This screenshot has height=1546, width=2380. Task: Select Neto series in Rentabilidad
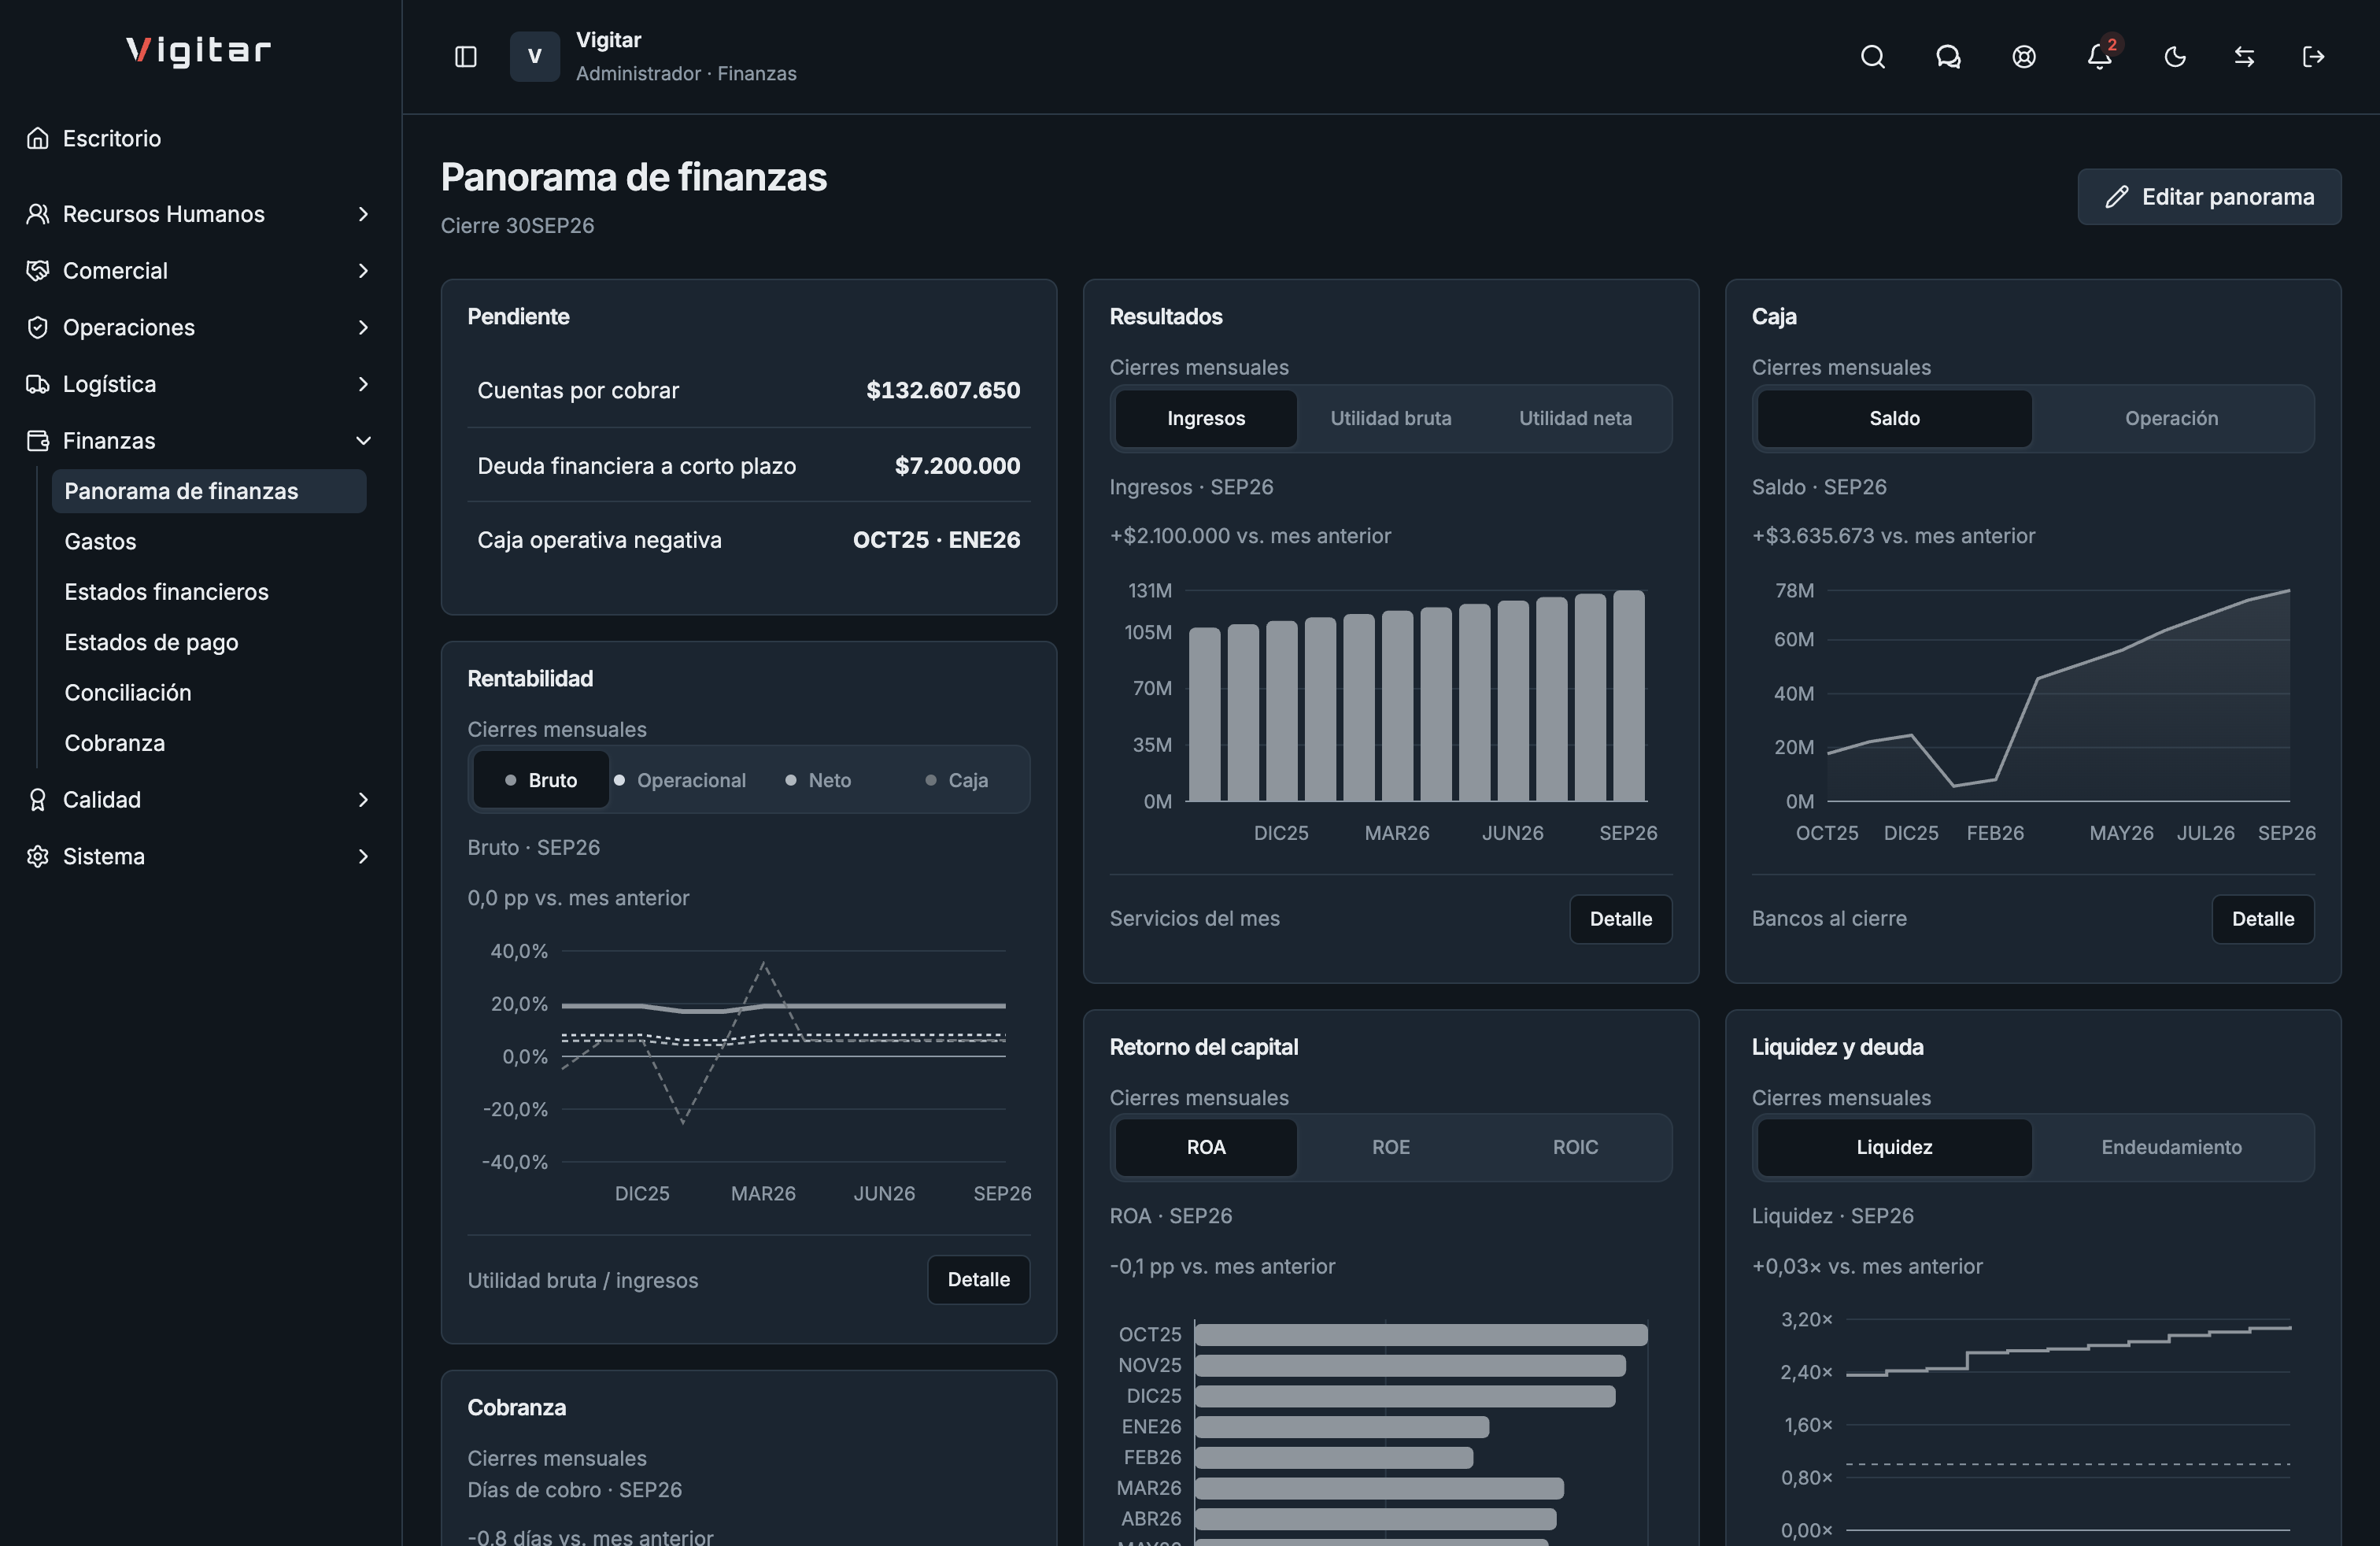tap(819, 780)
